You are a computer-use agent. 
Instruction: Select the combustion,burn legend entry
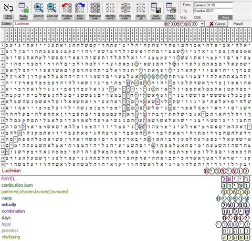click(17, 185)
